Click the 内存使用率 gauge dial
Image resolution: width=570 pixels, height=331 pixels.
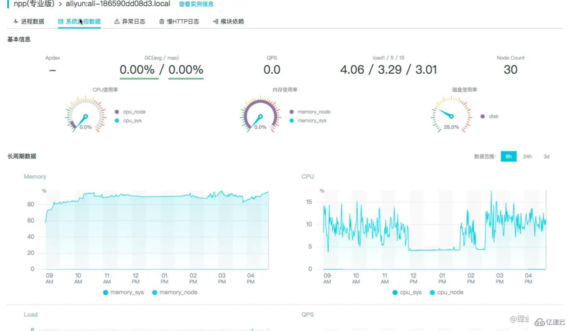pos(260,115)
